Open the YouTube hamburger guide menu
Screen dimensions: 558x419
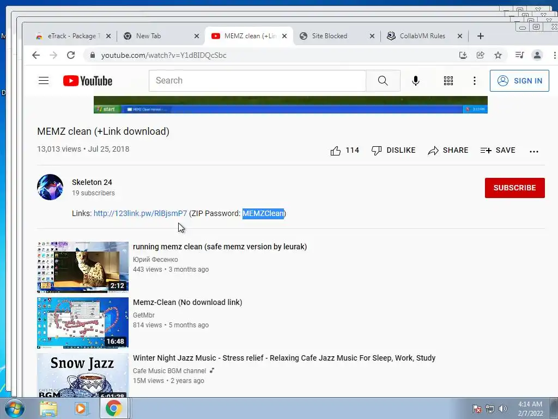(x=44, y=81)
